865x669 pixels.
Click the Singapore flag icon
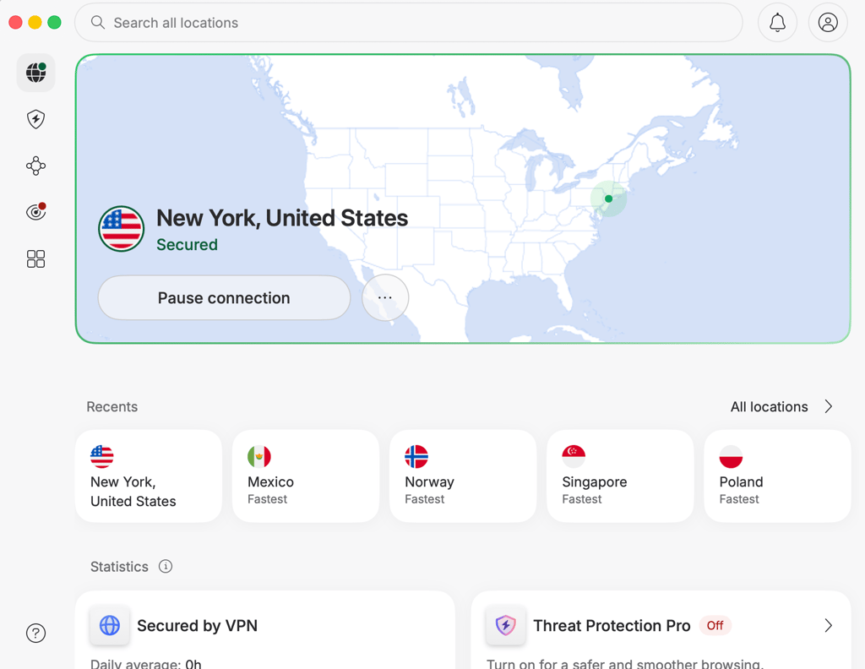(x=574, y=457)
